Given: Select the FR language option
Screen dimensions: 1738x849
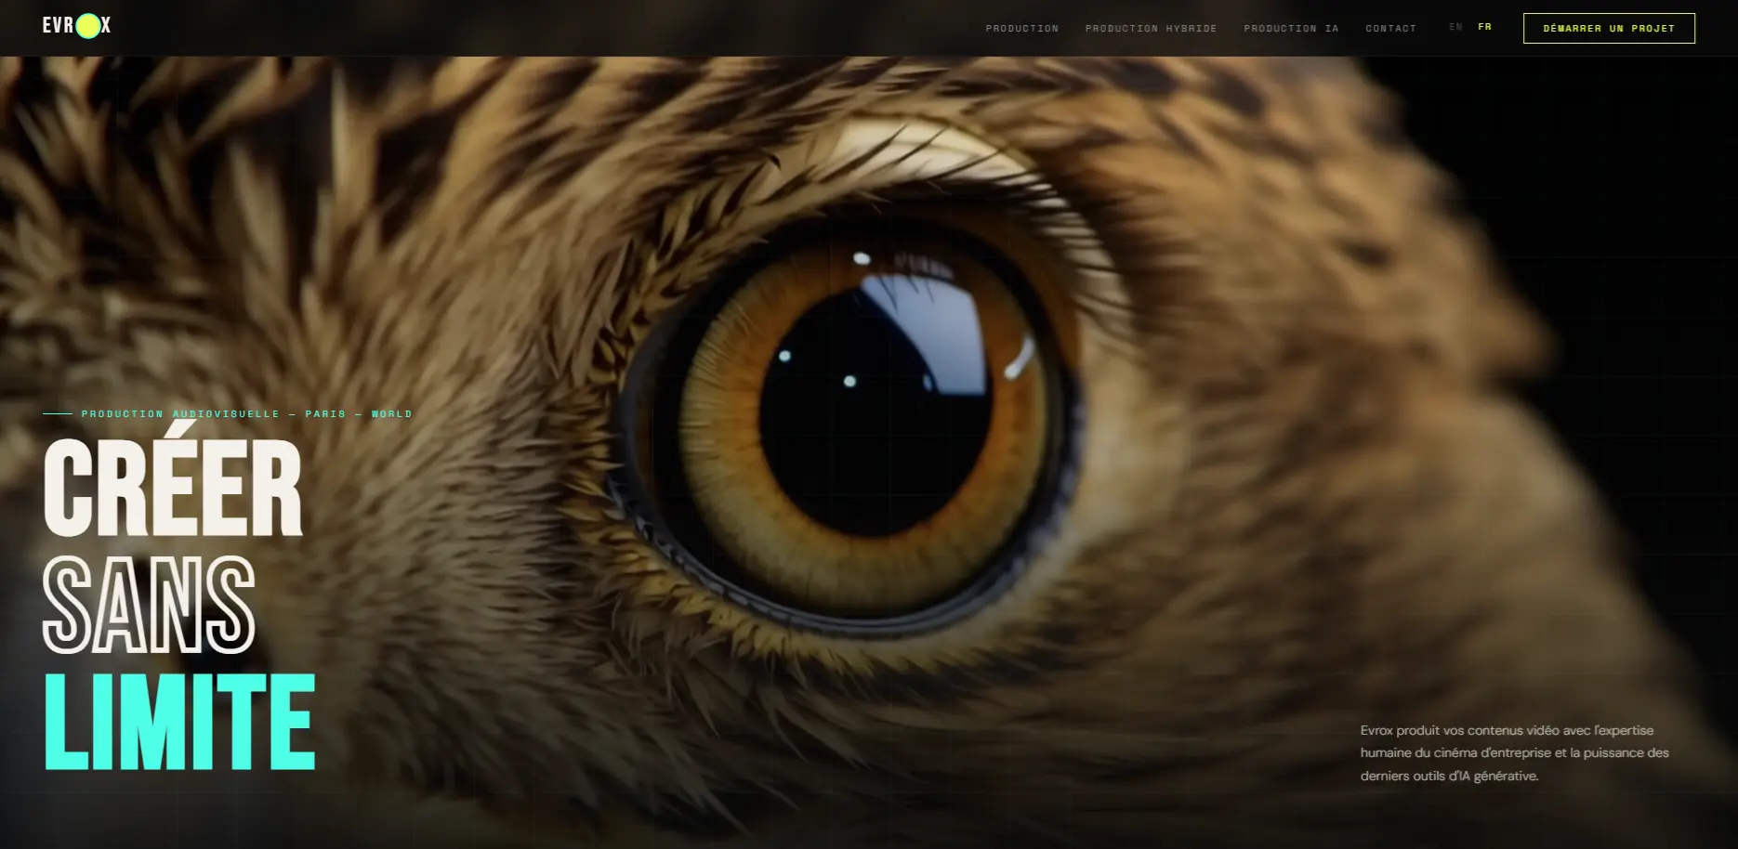Looking at the screenshot, I should [1484, 27].
